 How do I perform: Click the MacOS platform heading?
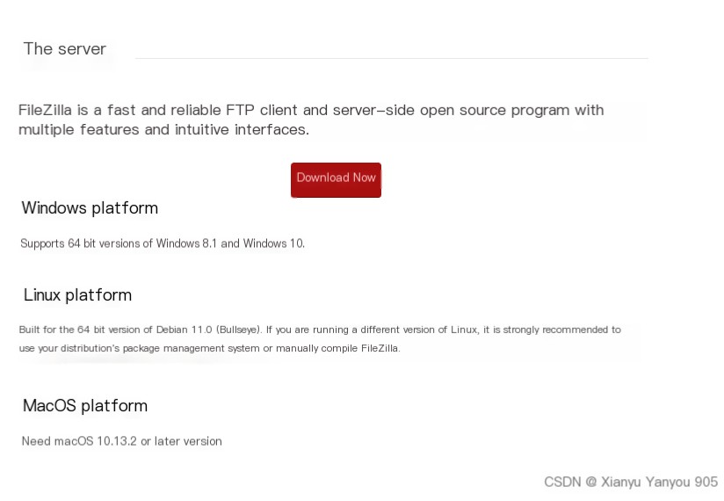pyautogui.click(x=85, y=406)
